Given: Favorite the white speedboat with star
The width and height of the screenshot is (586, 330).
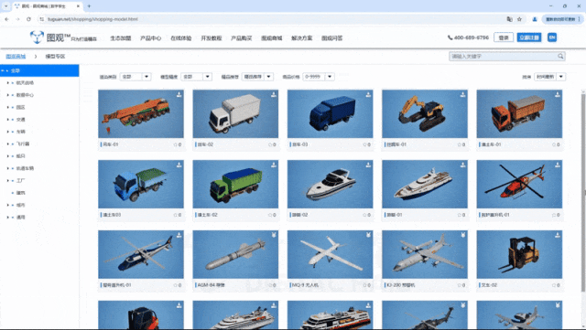Looking at the screenshot, I should click(x=364, y=215).
